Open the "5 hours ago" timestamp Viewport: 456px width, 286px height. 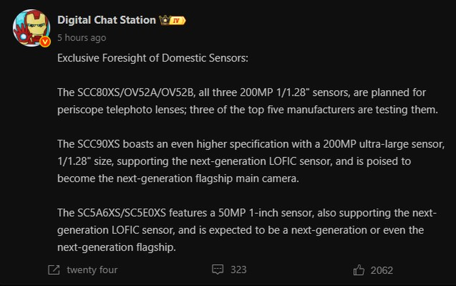click(x=81, y=38)
